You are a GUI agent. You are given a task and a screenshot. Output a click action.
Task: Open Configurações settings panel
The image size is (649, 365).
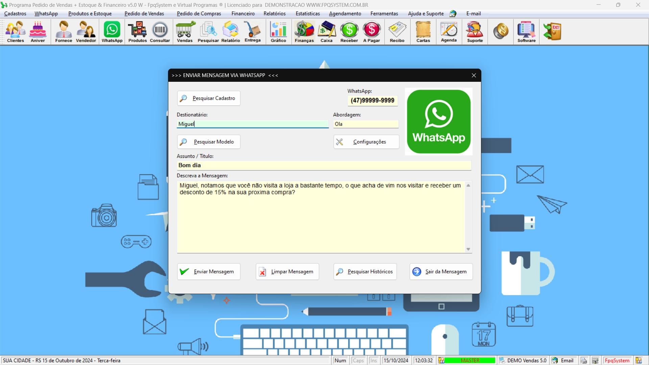coord(365,142)
